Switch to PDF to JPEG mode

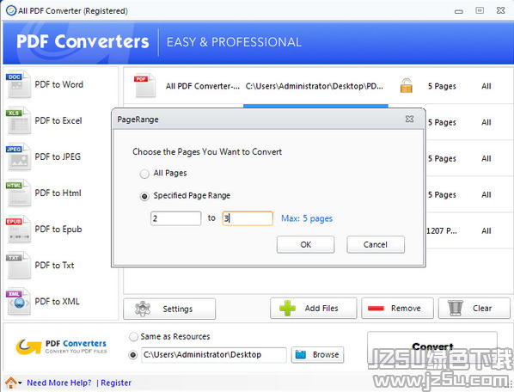(x=58, y=156)
